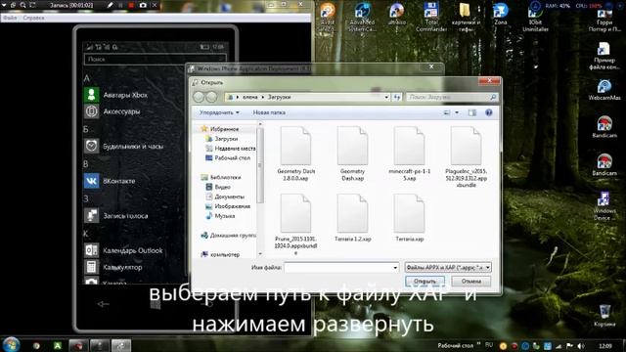Click the refresh button by address bar
The image size is (626, 352).
coord(396,97)
